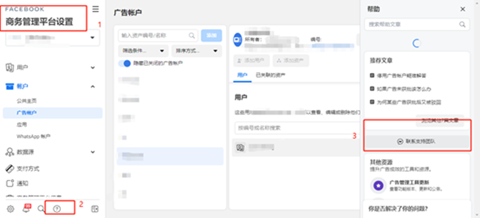Click the user avatar icon in users list

(x=240, y=148)
